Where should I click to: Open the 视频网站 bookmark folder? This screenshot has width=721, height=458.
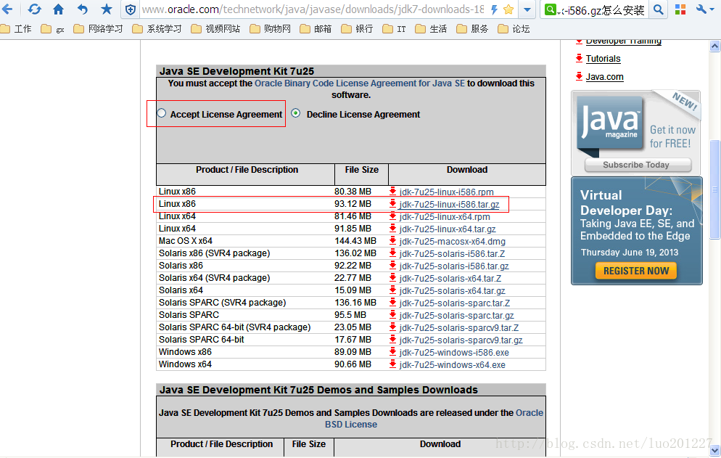point(215,29)
